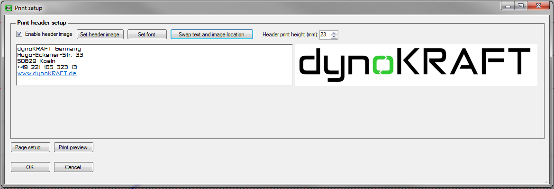Open the Set font dialog
Image resolution: width=554 pixels, height=189 pixels.
pos(146,34)
